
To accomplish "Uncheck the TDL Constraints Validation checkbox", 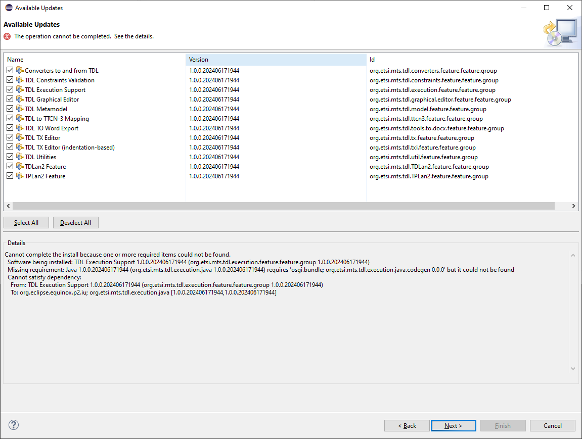I will tap(10, 80).
